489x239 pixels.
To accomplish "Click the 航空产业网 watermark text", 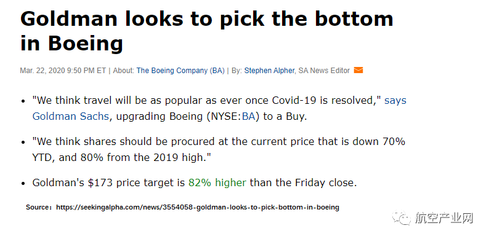I will [444, 218].
